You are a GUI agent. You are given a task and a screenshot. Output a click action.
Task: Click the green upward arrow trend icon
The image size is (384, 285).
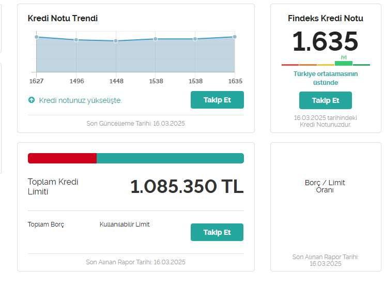32,100
